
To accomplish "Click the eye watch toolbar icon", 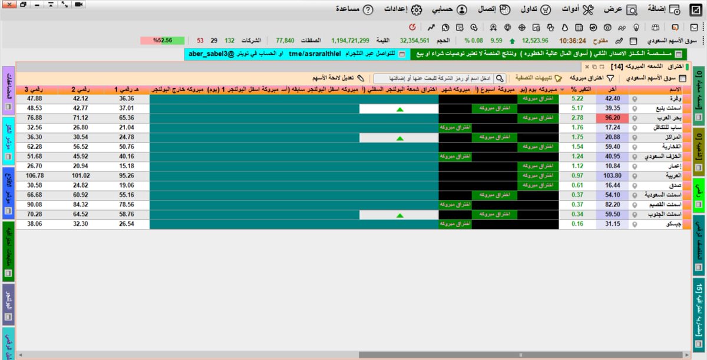I will tap(607, 27).
